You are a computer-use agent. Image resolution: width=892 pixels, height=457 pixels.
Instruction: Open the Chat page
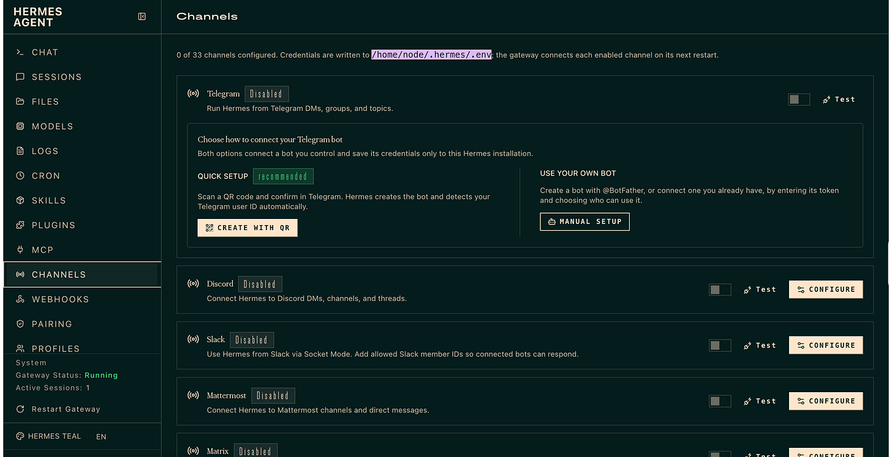pyautogui.click(x=81, y=53)
